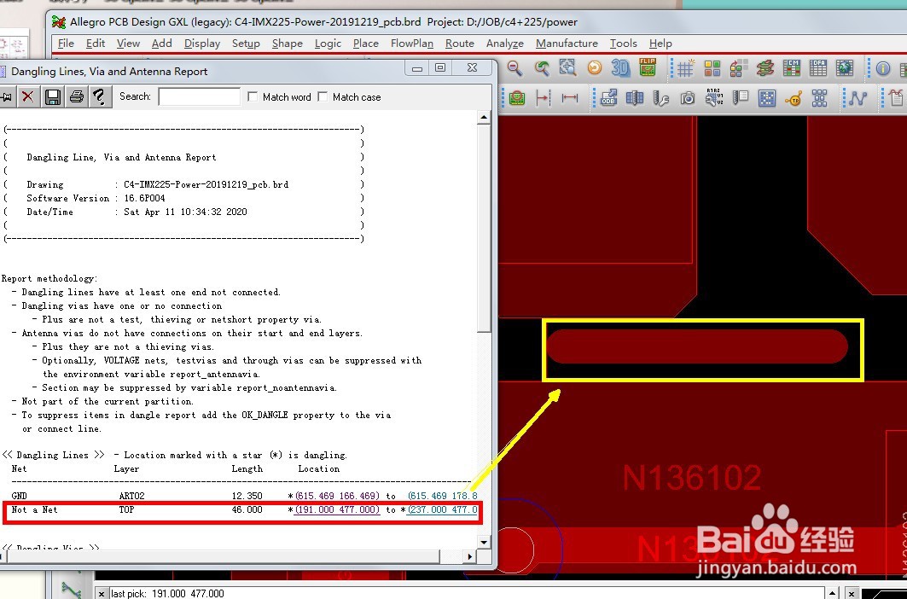Print the dangling lines report

point(76,96)
